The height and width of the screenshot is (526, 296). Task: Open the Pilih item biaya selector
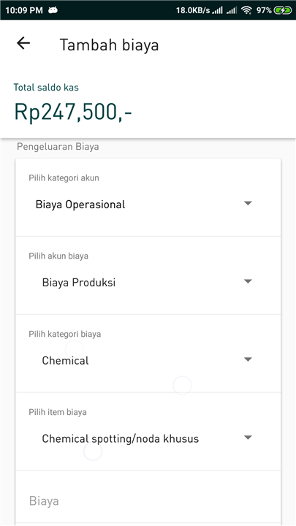pos(148,432)
